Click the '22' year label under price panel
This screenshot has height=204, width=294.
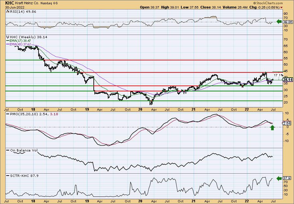(x=247, y=109)
